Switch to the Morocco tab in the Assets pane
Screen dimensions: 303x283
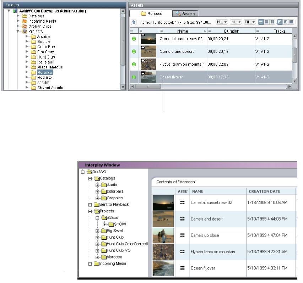[x=151, y=13]
